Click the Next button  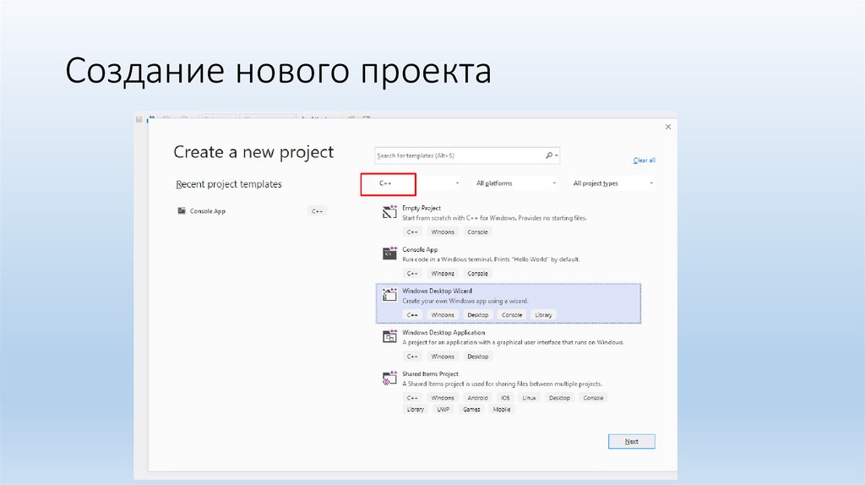632,441
